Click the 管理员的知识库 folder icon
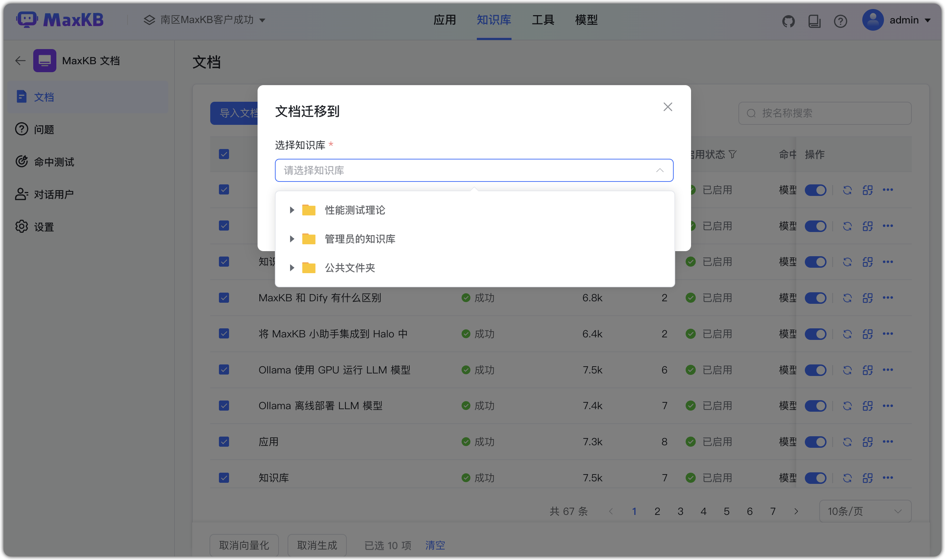945x560 pixels. pyautogui.click(x=308, y=239)
